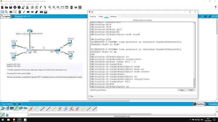Zoom out of the workspace
The height and width of the screenshot is (122, 218).
click(x=58, y=7)
